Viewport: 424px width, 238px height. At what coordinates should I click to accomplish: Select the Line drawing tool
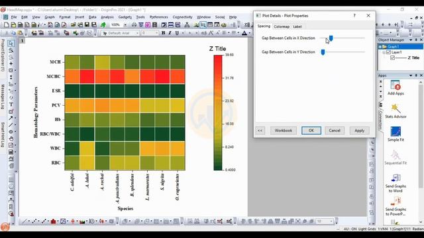11,125
